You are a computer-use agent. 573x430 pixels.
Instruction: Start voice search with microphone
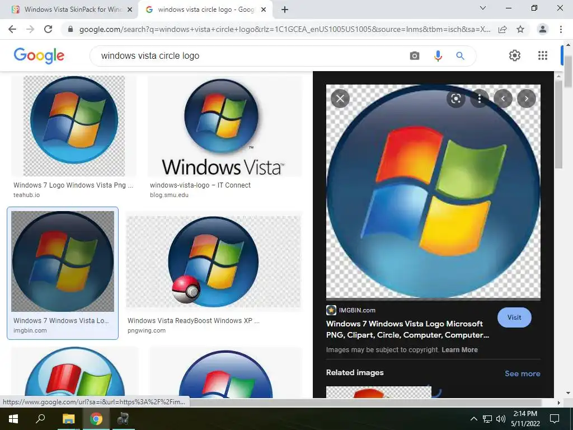click(438, 55)
